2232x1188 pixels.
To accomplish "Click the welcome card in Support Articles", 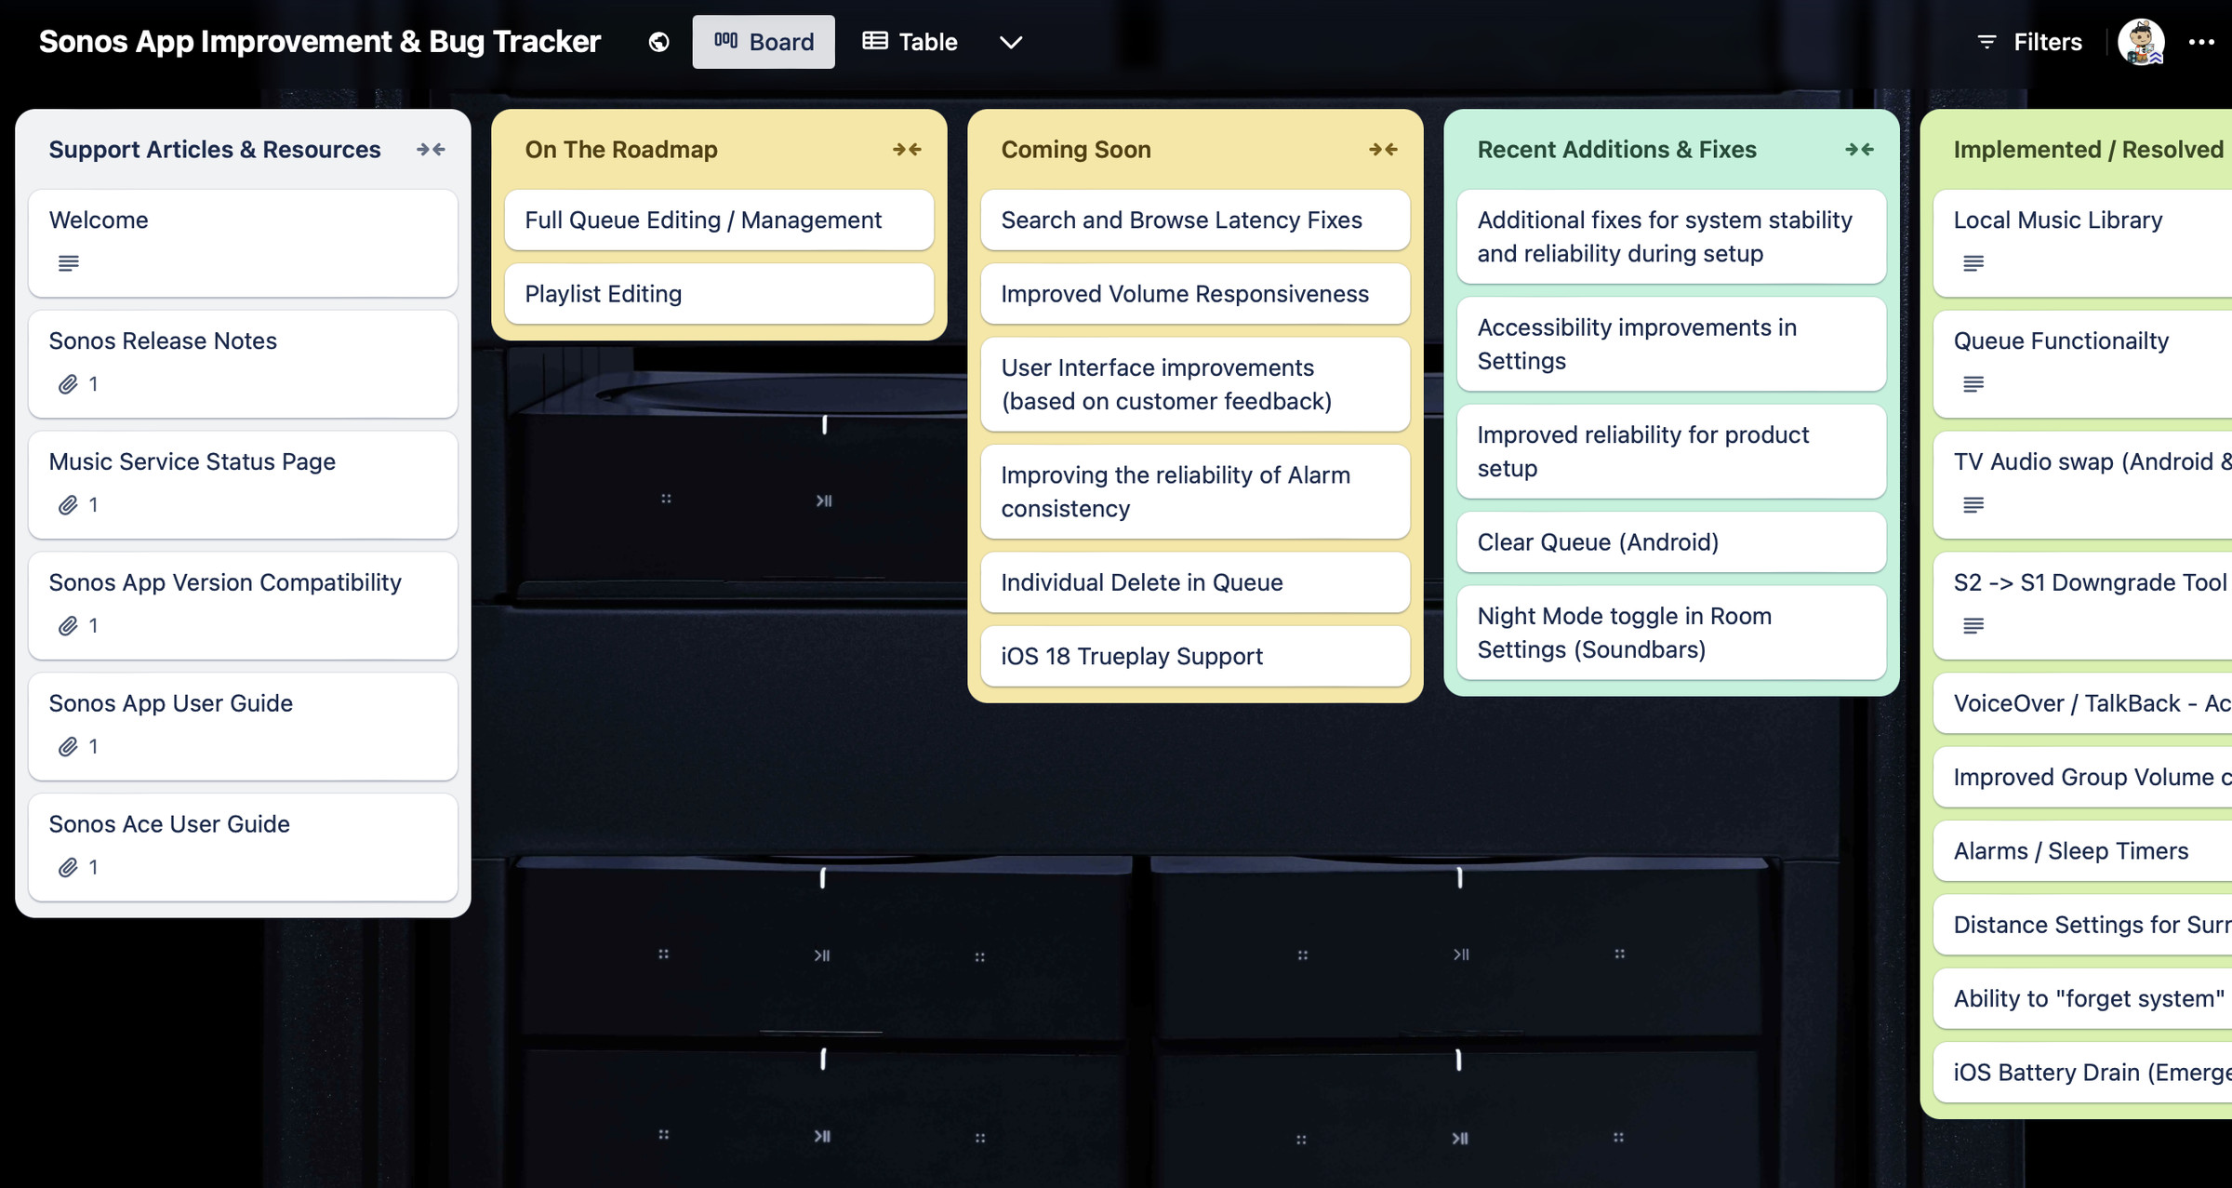I will [x=242, y=239].
